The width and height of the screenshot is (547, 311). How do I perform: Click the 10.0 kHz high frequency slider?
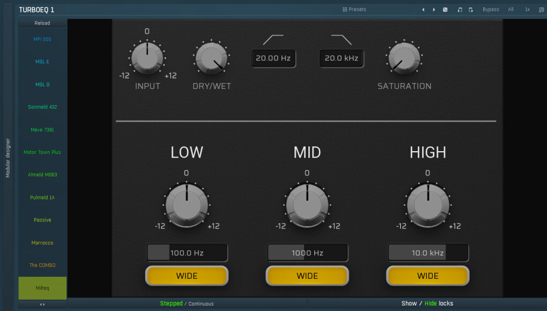click(x=428, y=253)
